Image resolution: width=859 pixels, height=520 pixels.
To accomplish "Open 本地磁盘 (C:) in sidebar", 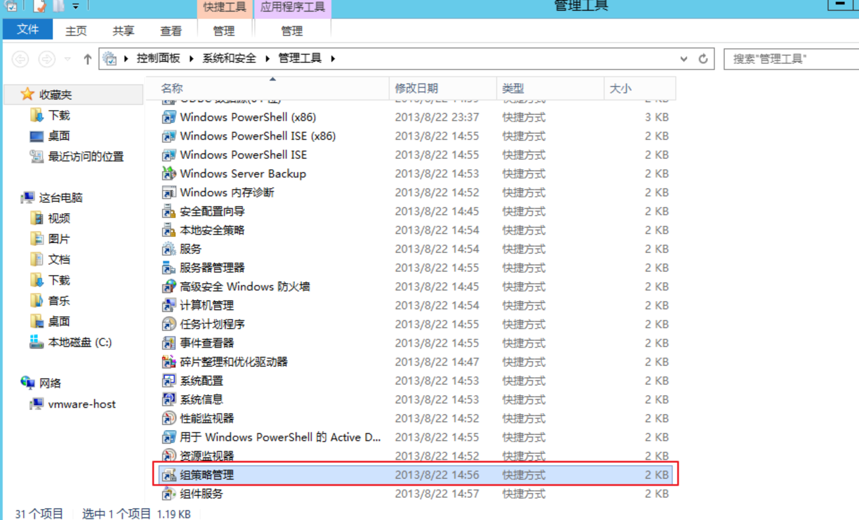I will [x=80, y=342].
